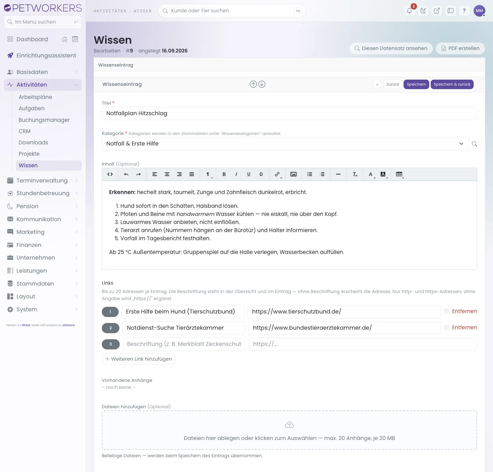Center-align the editor text
The height and width of the screenshot is (472, 493).
(167, 174)
